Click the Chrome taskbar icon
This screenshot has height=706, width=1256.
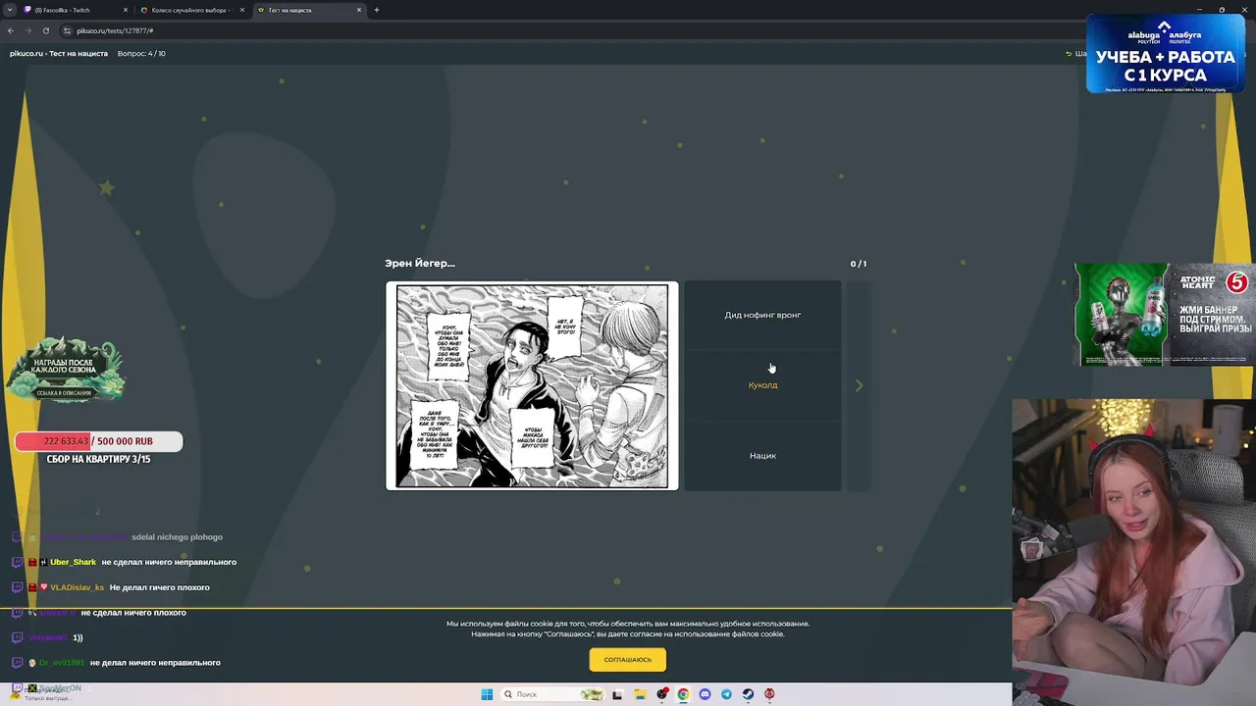(683, 694)
